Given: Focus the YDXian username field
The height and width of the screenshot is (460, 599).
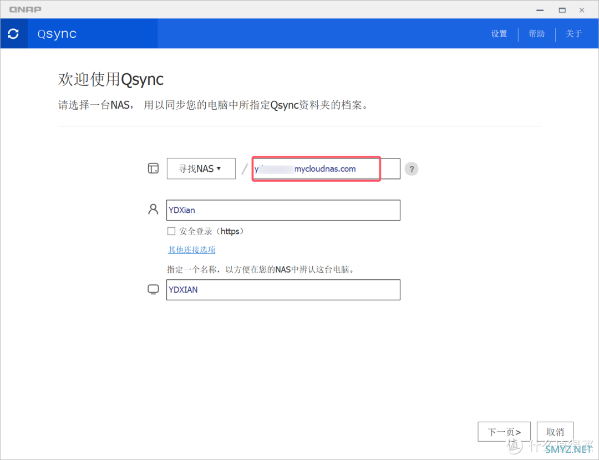Looking at the screenshot, I should [283, 210].
